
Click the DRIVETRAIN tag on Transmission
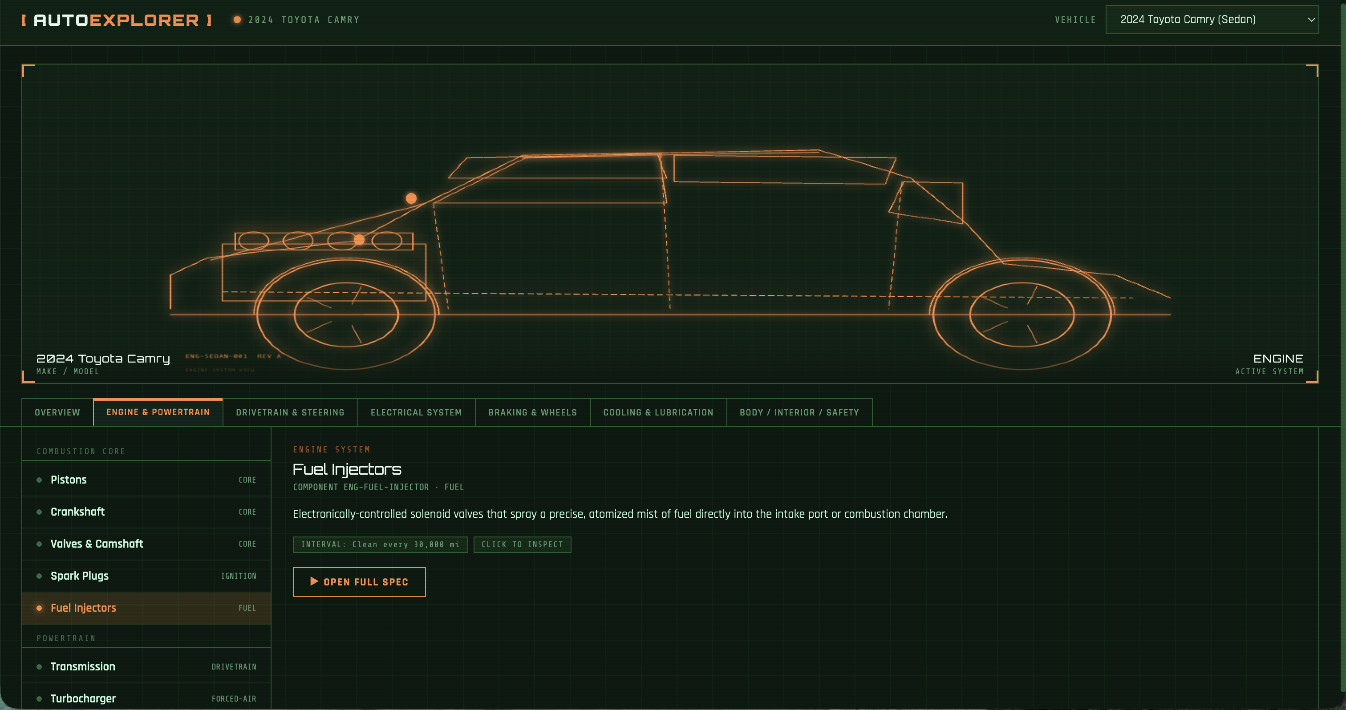234,667
